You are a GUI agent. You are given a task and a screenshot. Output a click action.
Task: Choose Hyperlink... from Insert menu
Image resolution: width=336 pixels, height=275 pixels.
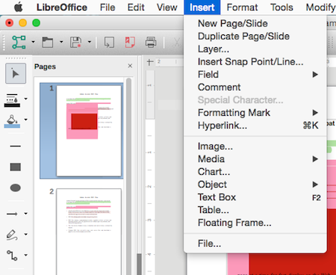[x=255, y=126]
